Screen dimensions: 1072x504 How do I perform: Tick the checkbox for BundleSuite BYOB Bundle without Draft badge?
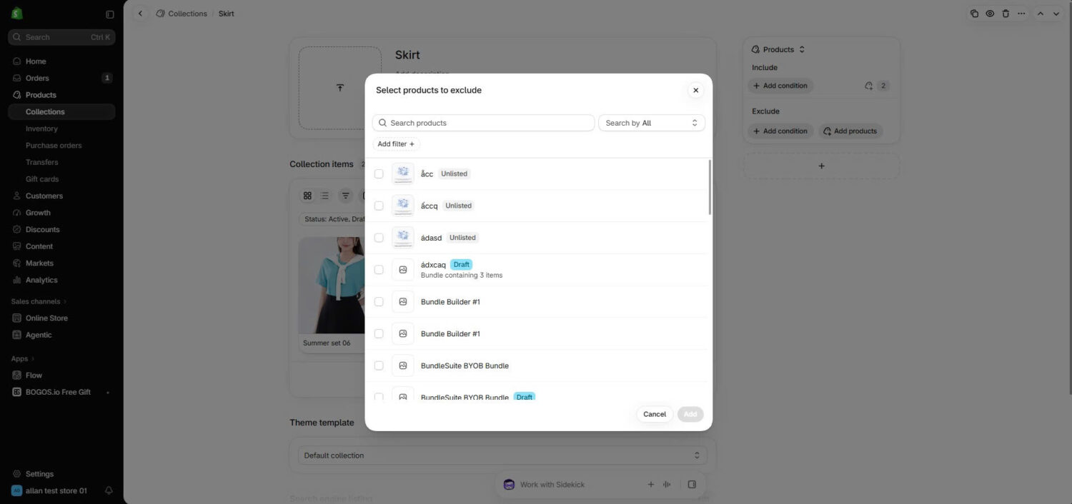coord(379,366)
